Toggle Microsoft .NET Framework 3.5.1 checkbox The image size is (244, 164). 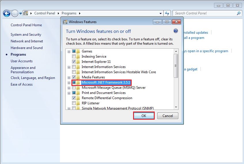pyautogui.click(x=74, y=82)
